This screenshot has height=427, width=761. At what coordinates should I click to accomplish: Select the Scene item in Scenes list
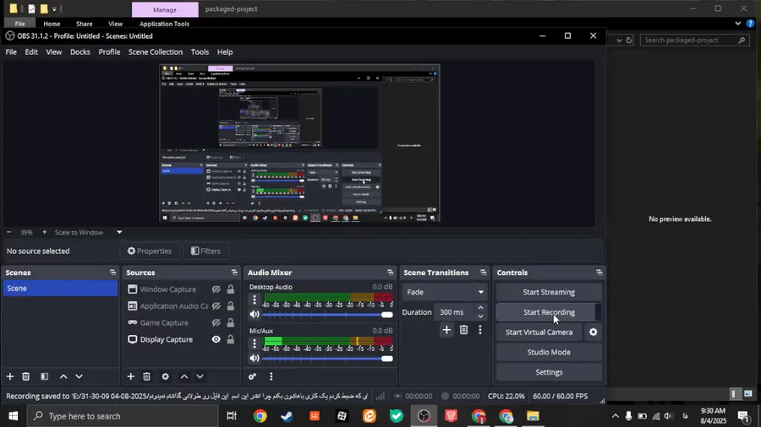tap(60, 288)
